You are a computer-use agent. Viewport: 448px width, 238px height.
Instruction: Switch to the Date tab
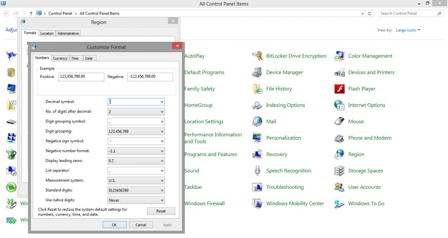pyautogui.click(x=89, y=58)
